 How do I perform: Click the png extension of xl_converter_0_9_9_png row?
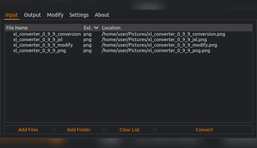click(87, 51)
